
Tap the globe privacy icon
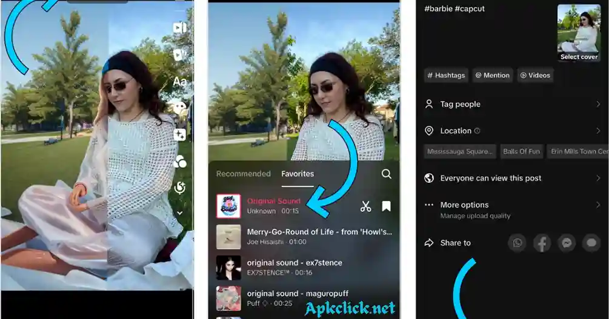[x=429, y=178]
